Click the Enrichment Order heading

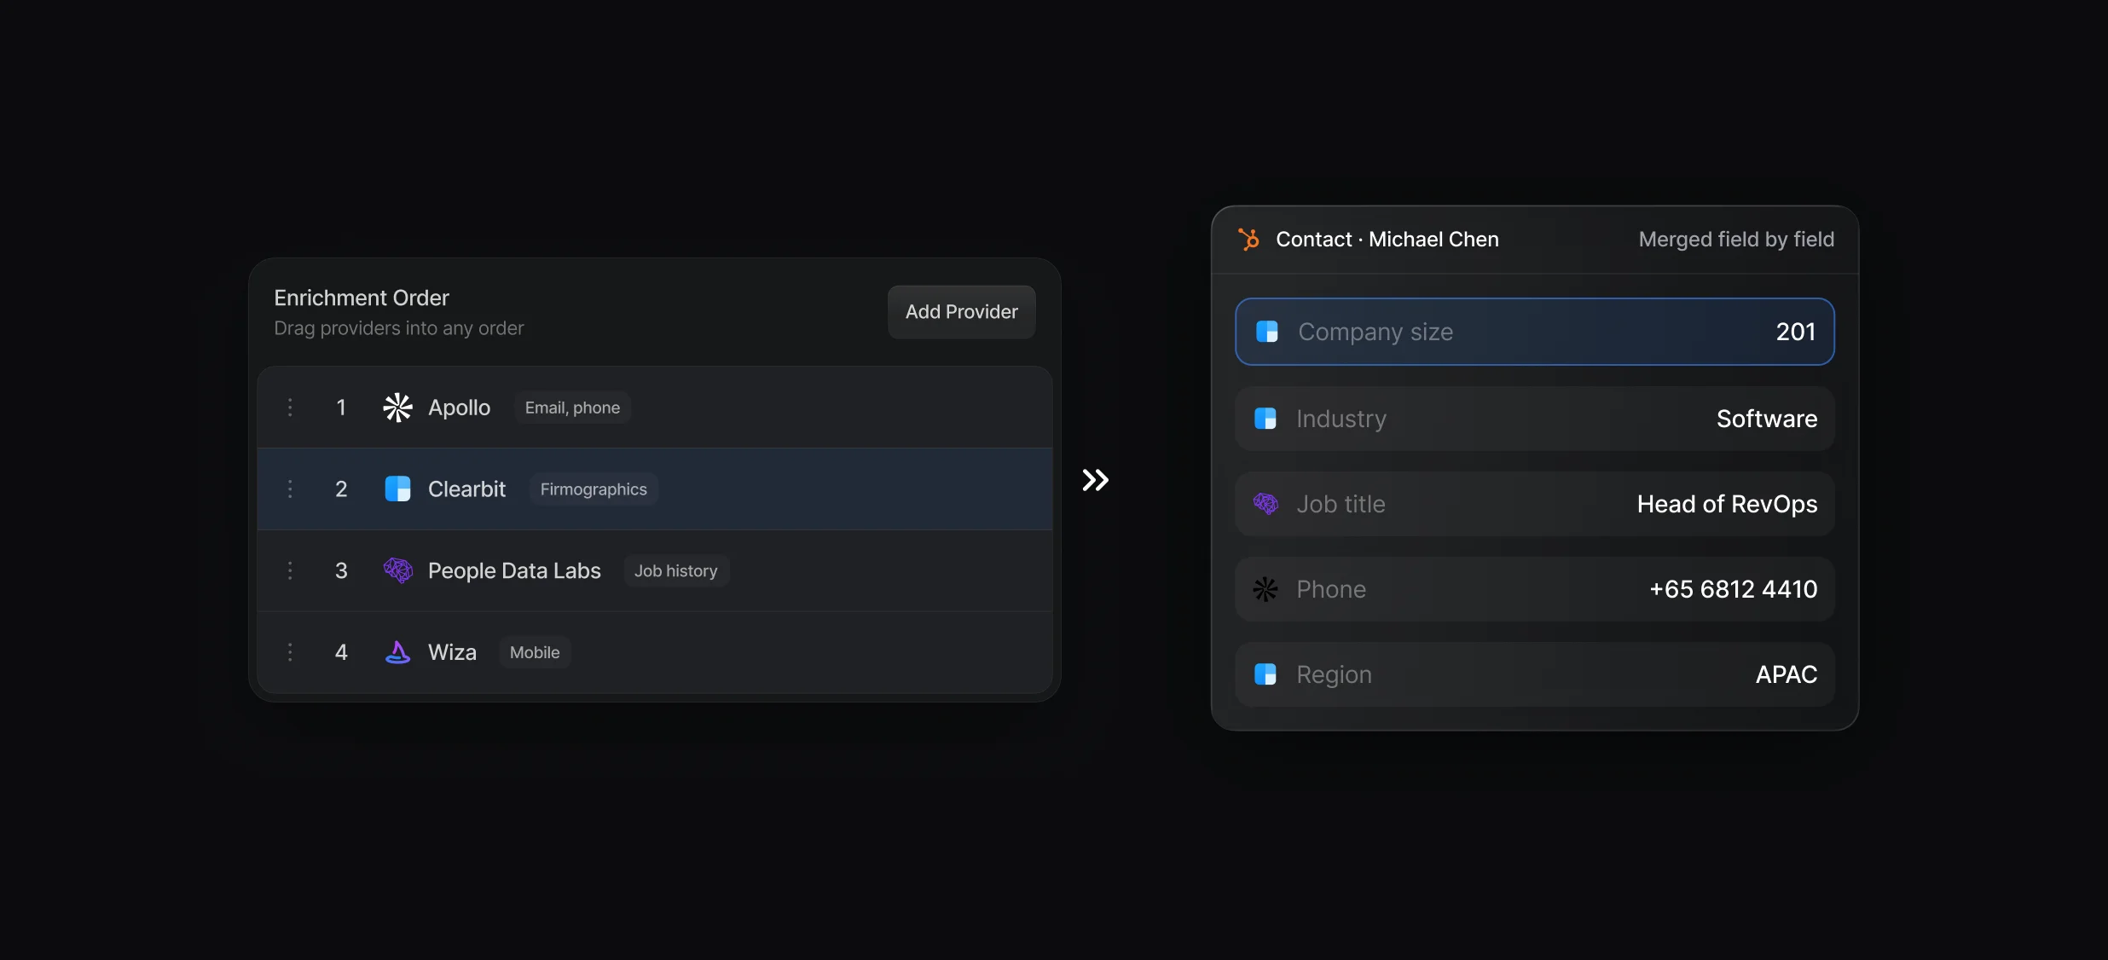[x=362, y=298]
